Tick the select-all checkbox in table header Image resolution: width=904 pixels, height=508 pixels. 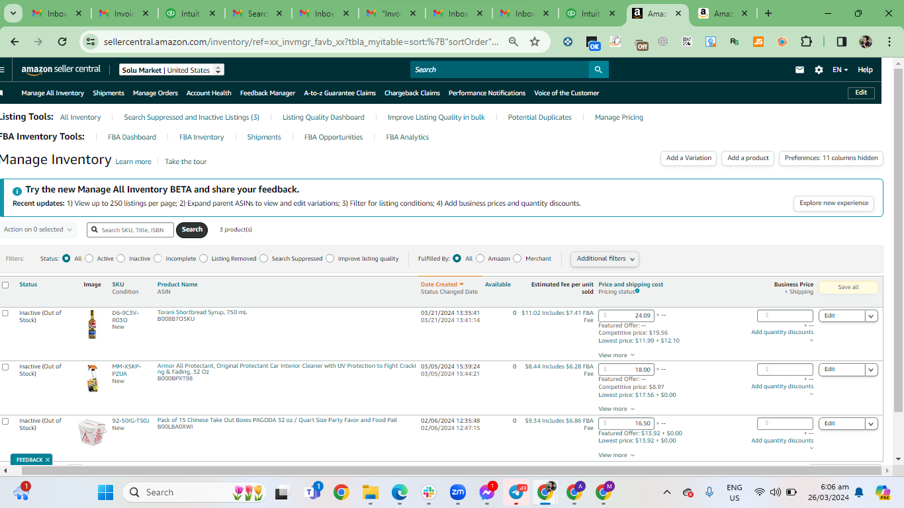point(5,285)
